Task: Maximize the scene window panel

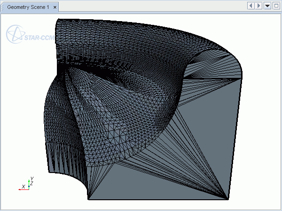Action: (x=276, y=6)
